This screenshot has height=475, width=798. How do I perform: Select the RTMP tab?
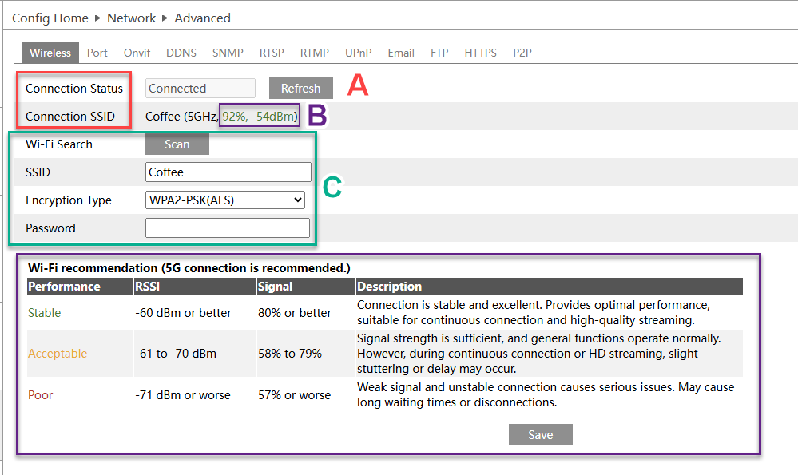click(315, 53)
